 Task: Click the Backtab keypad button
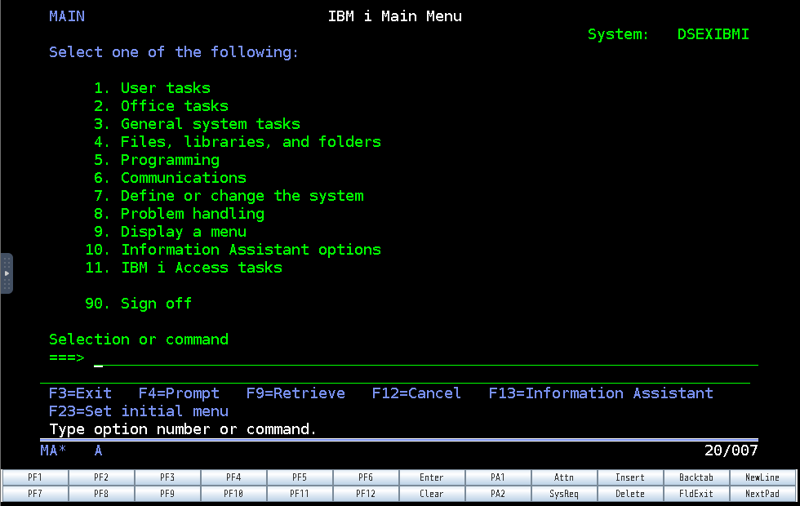(x=696, y=477)
